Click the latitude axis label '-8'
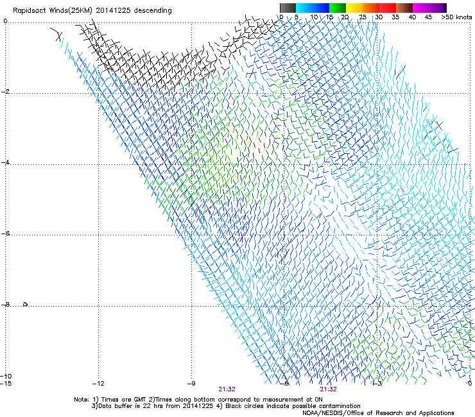This screenshot has width=475, height=417. (5, 304)
